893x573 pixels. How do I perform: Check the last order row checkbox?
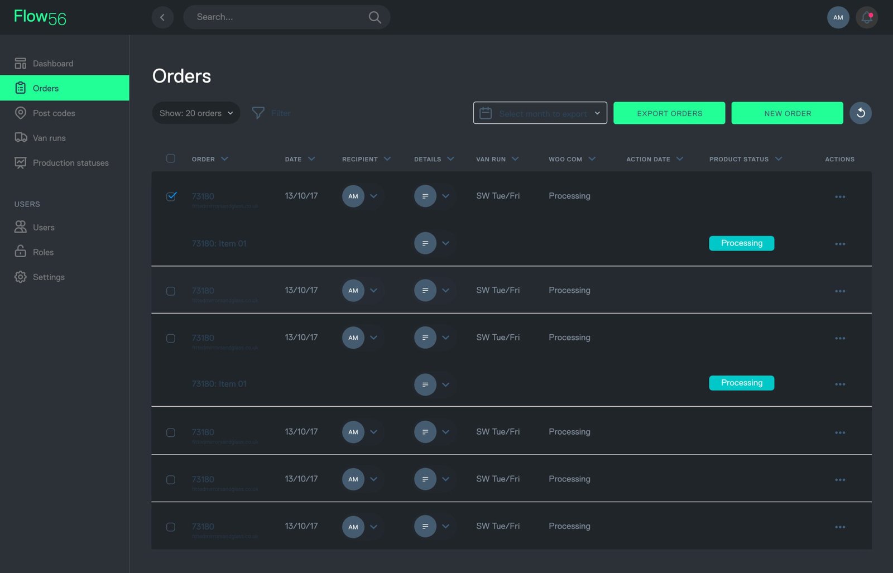[171, 527]
